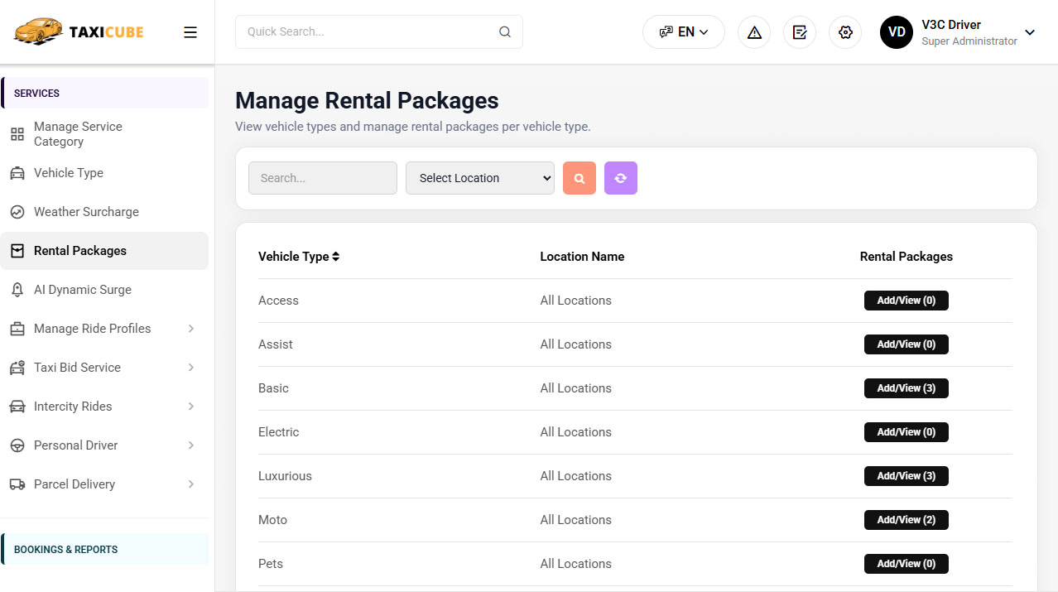Click the purple refresh reset icon
The width and height of the screenshot is (1058, 592).
click(621, 178)
